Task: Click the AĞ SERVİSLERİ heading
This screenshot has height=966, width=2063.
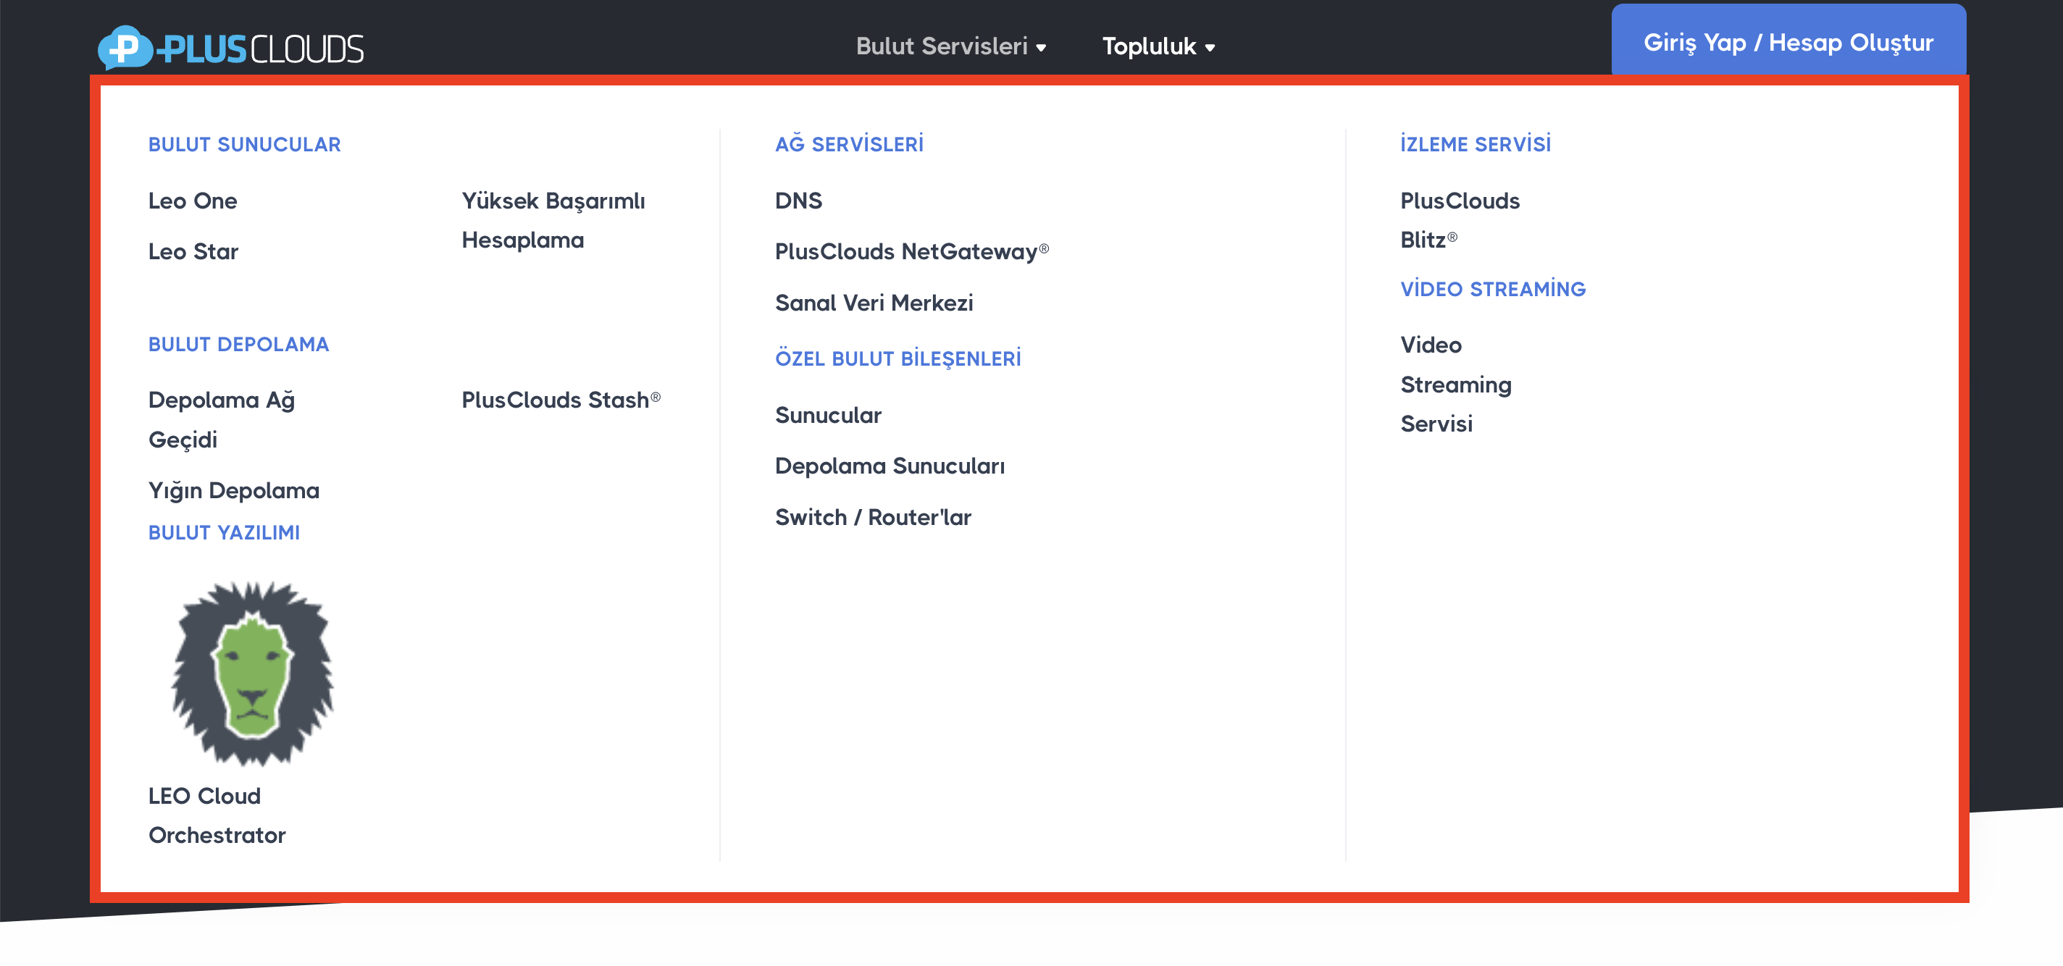Action: pos(849,144)
